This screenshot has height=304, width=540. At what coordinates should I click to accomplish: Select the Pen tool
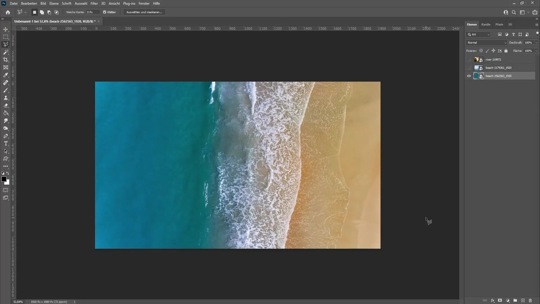click(x=6, y=136)
